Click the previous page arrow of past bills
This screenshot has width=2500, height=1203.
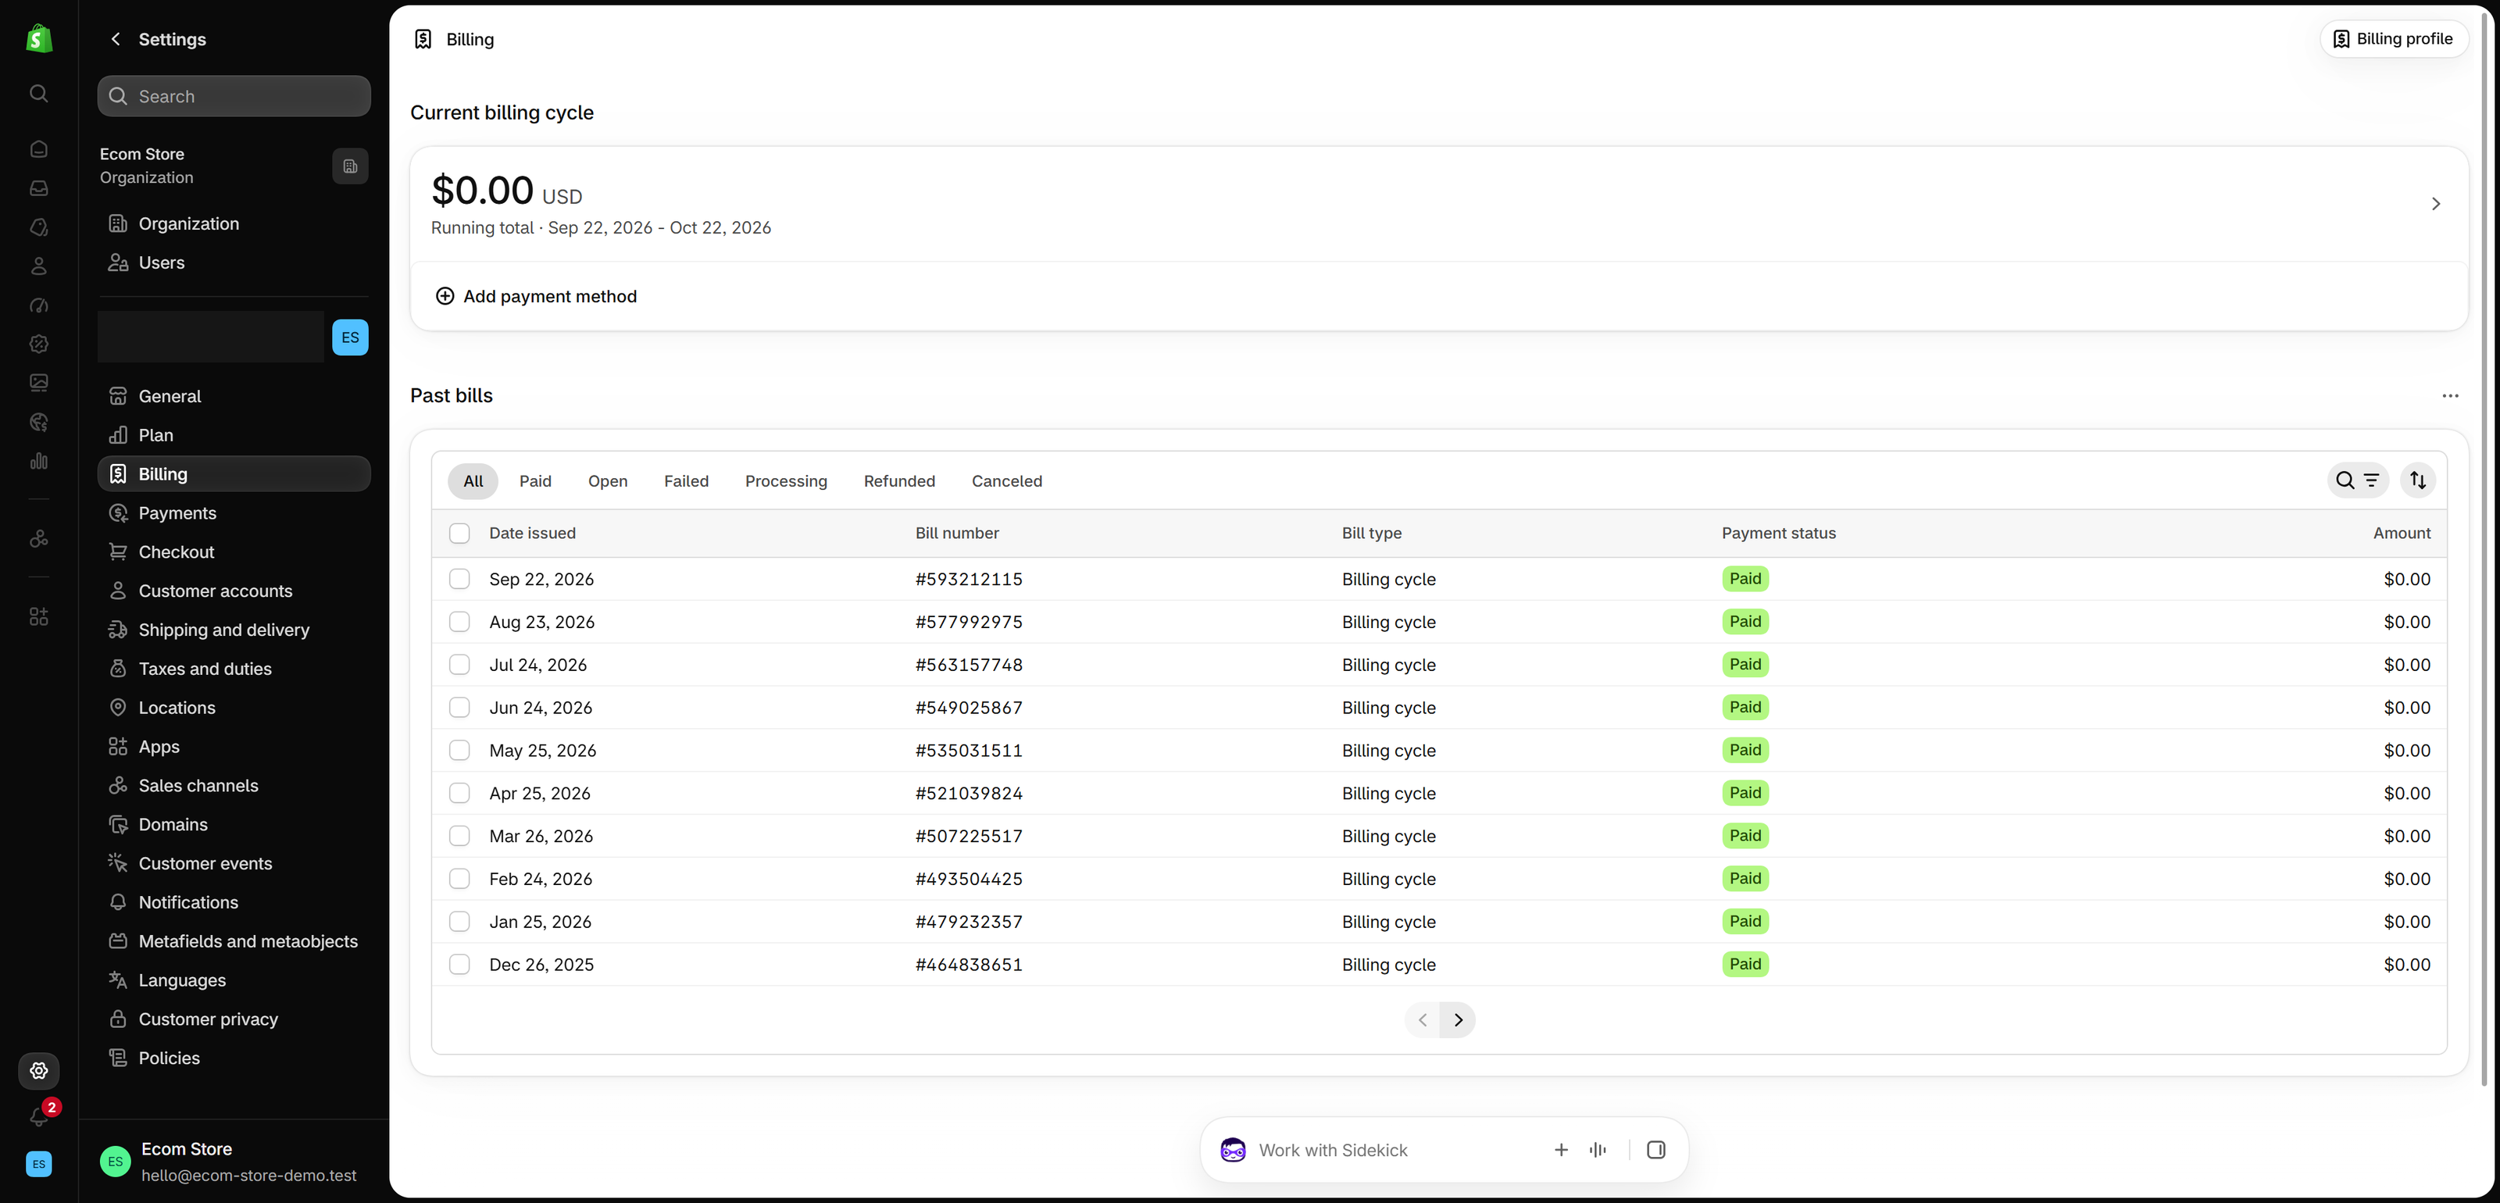[x=1422, y=1019]
